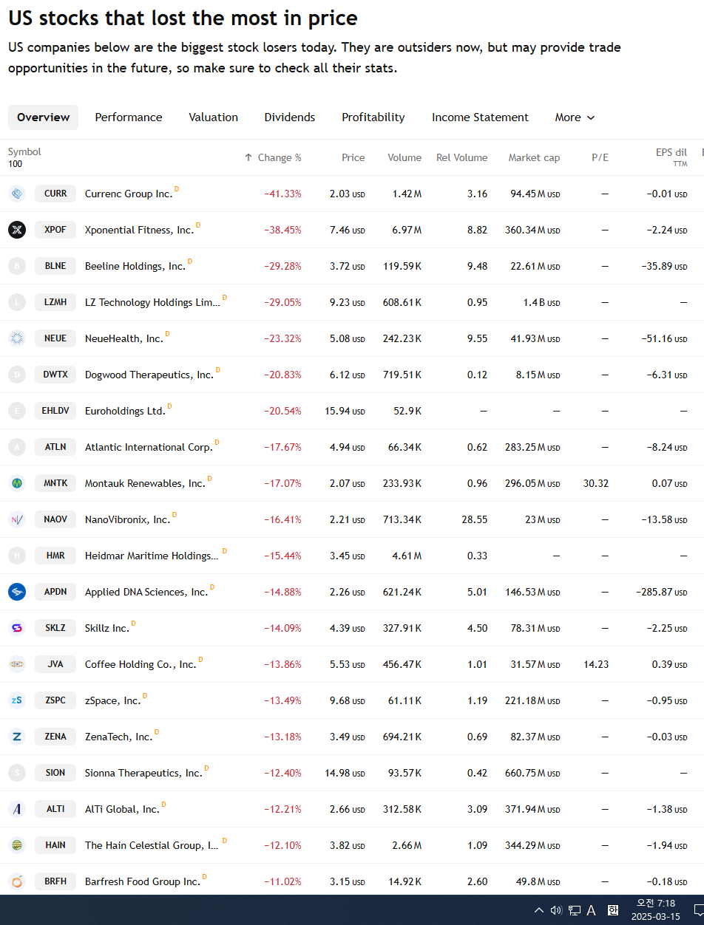Click AlTi Global, Inc. company name
Screen dimensions: 704x925
tap(122, 809)
